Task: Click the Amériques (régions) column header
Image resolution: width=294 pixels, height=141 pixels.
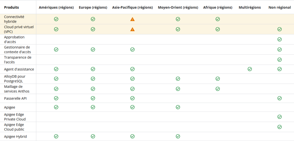Action: pos(56,7)
